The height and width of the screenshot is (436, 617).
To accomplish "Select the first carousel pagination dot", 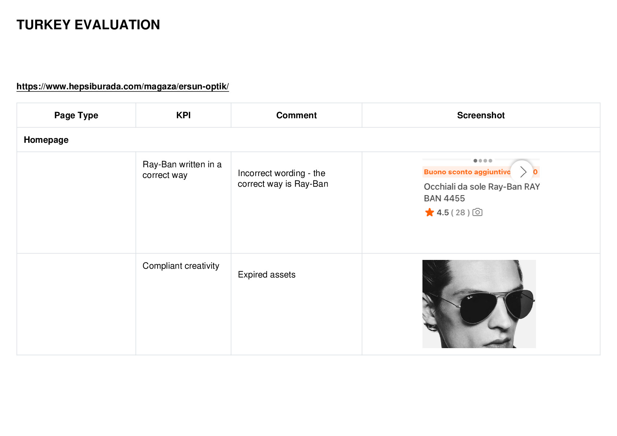I will pos(475,161).
